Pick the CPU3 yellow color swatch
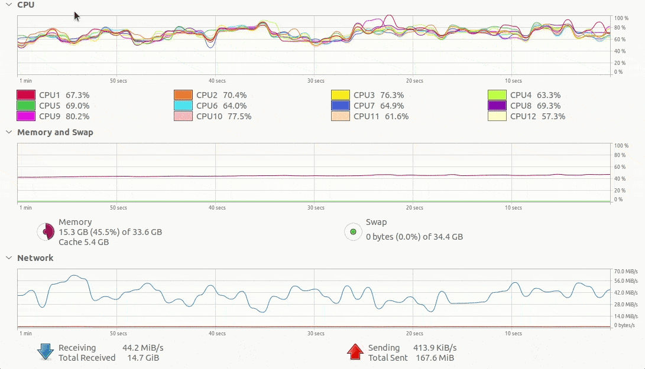645x369 pixels. [341, 95]
